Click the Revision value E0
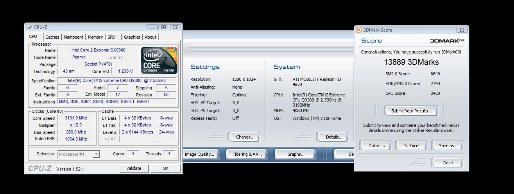 pyautogui.click(x=166, y=94)
